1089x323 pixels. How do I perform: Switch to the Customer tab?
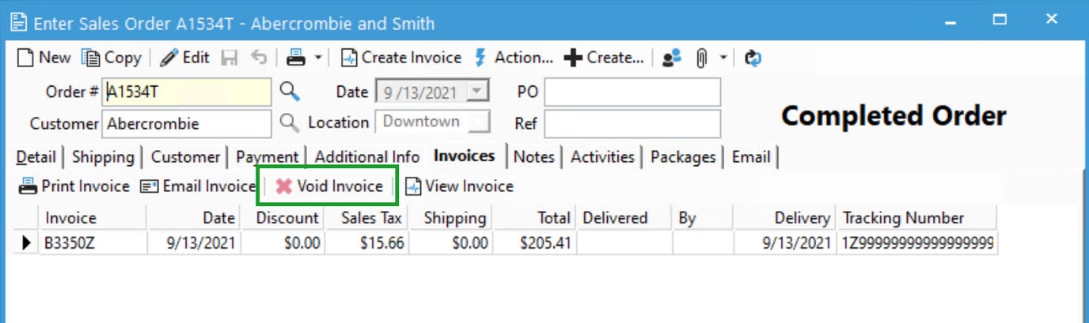click(x=185, y=157)
